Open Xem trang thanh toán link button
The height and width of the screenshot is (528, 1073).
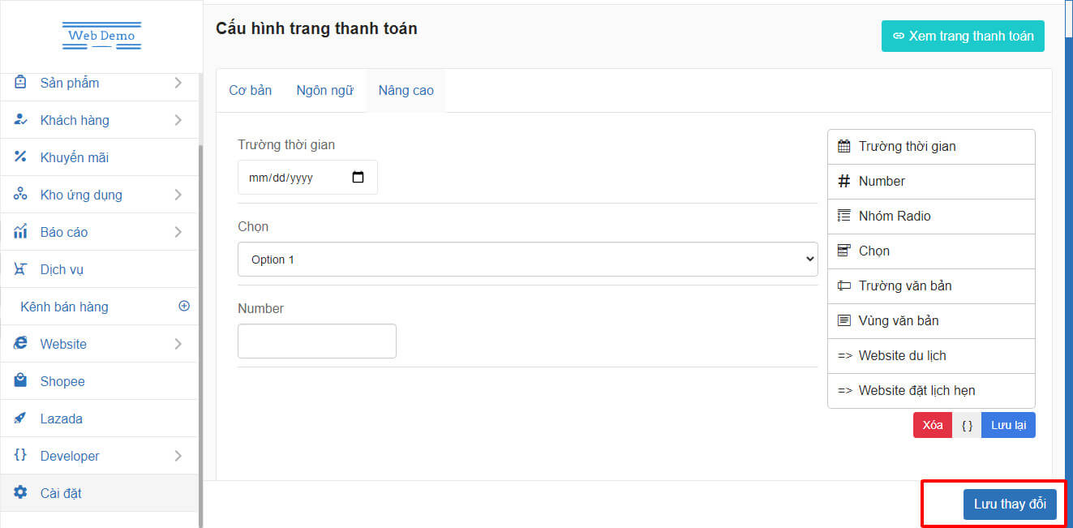(x=963, y=36)
